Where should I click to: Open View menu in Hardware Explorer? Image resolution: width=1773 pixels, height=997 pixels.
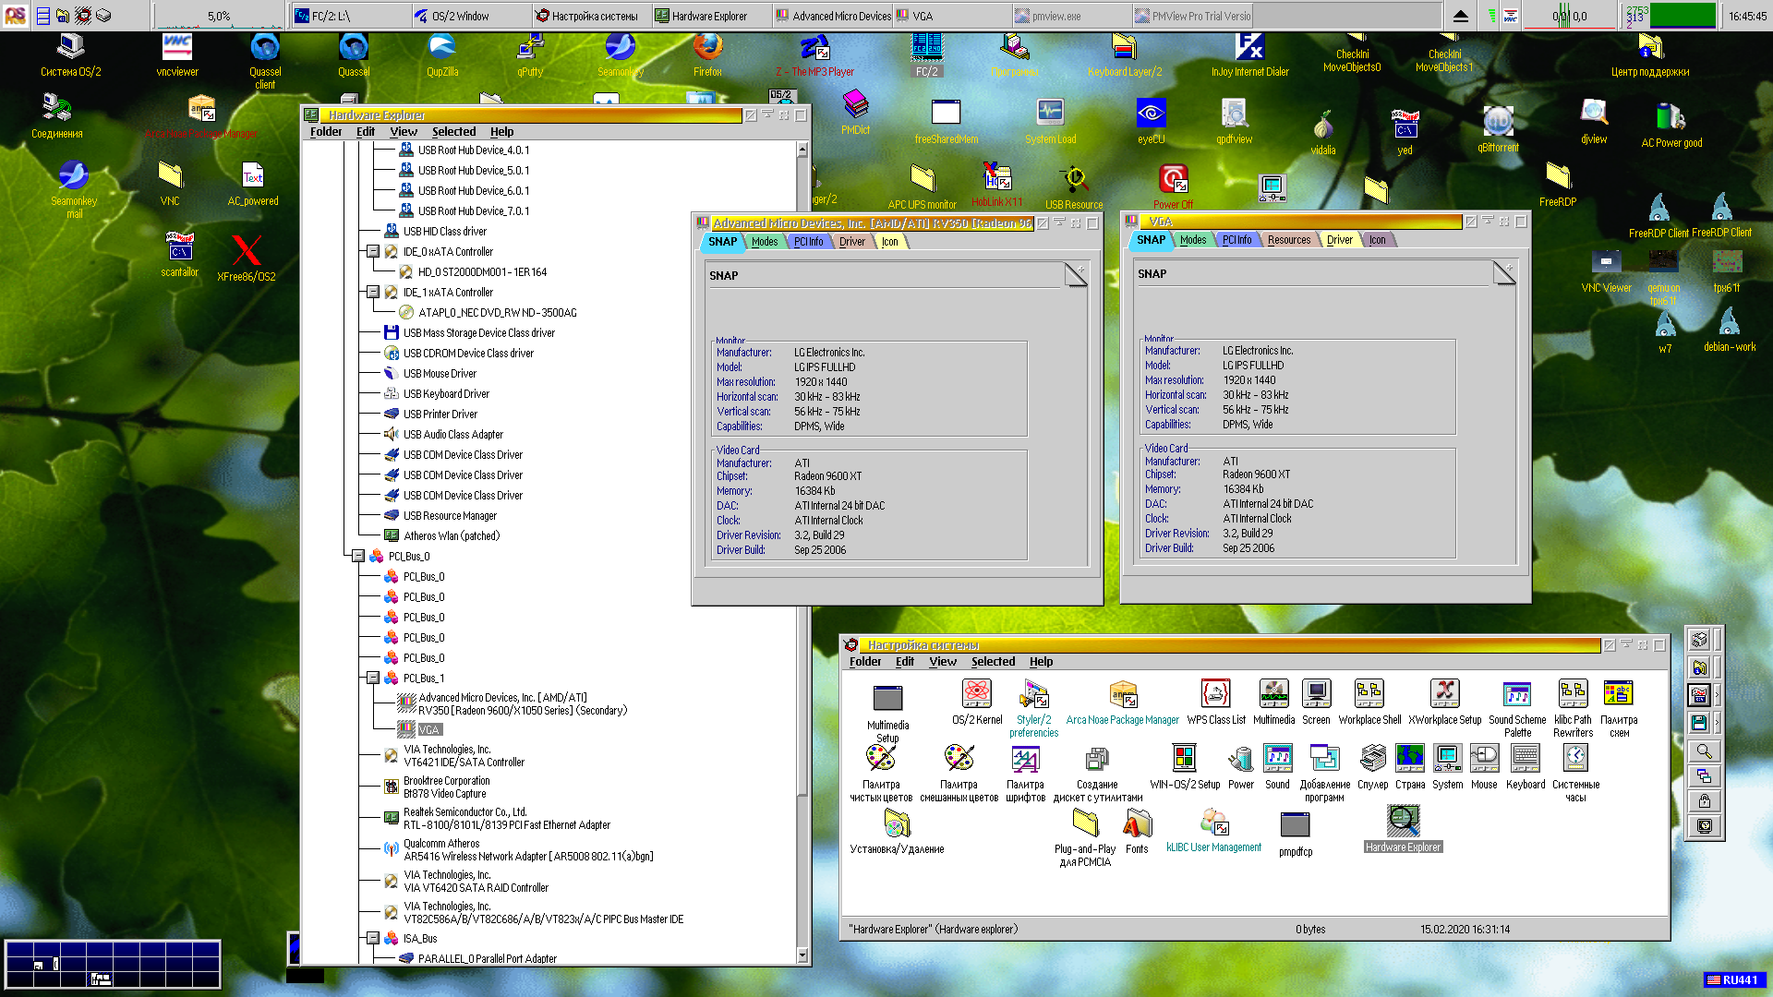tap(404, 131)
